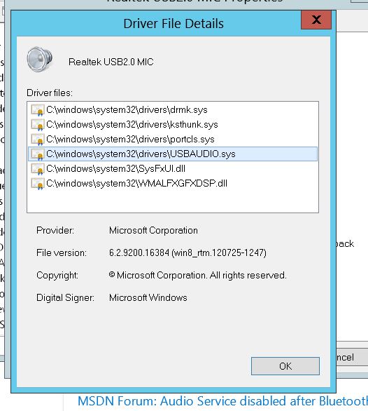Screen dimensions: 368x411
Task: Click the speaker device icon
Action: coord(39,60)
